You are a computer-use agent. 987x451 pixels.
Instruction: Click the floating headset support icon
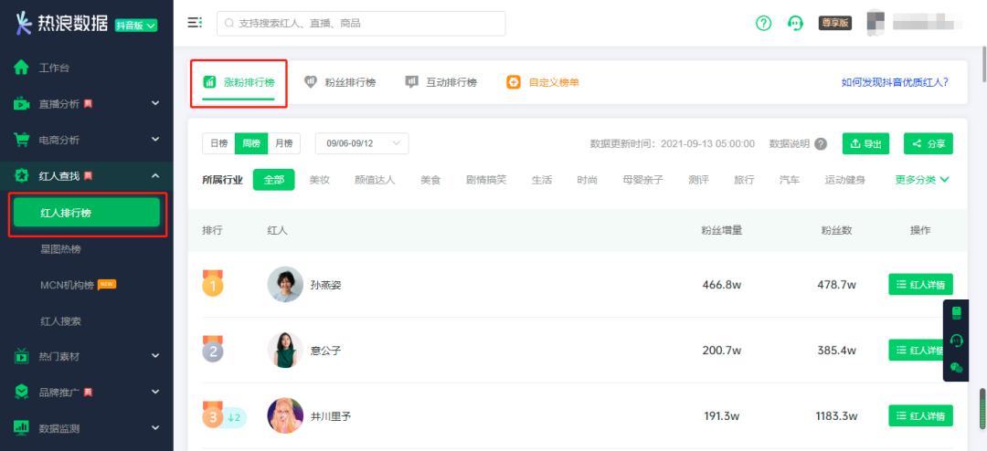957,341
